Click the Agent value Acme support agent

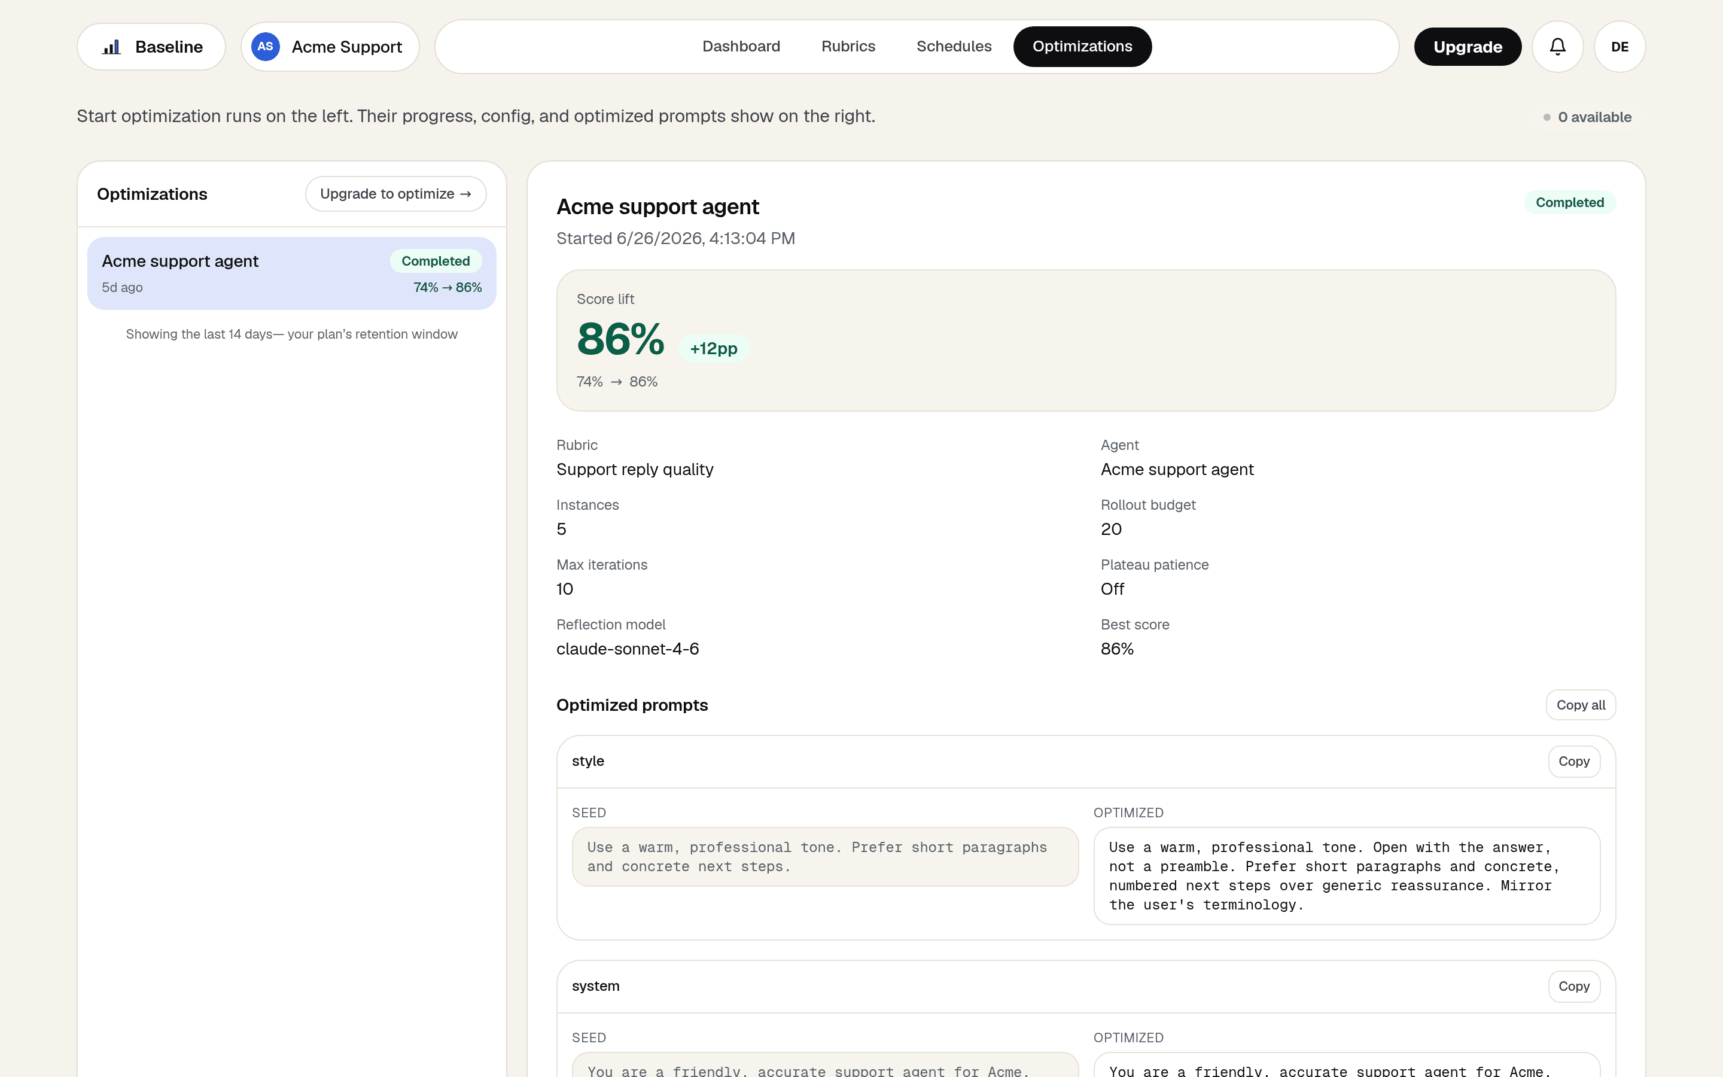point(1177,470)
